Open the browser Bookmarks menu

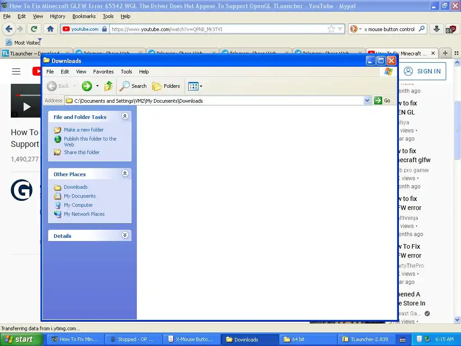tap(84, 16)
